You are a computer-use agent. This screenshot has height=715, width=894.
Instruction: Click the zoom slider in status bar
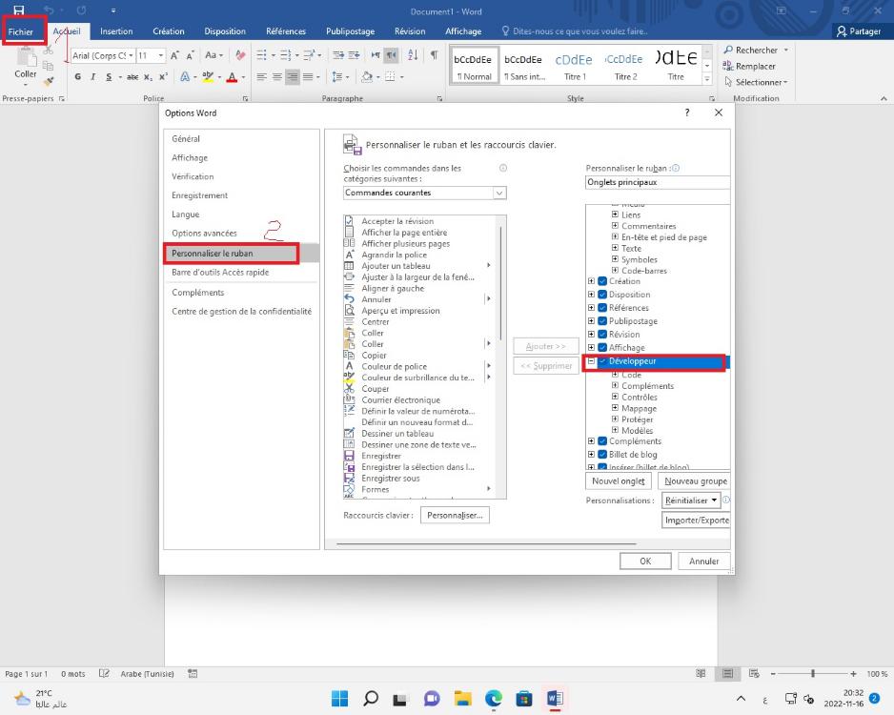pyautogui.click(x=813, y=673)
